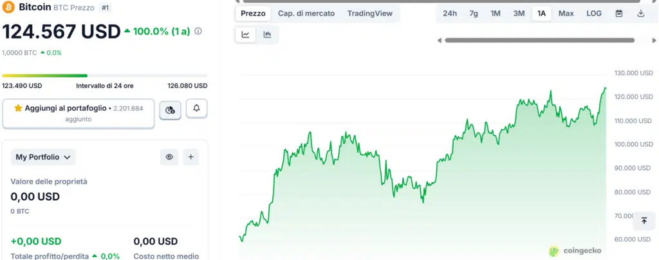659x260 pixels.
Task: Click the horizontal scrollbar above the chart
Action: point(539,41)
